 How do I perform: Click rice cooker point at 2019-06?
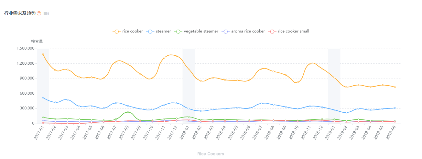(395, 87)
